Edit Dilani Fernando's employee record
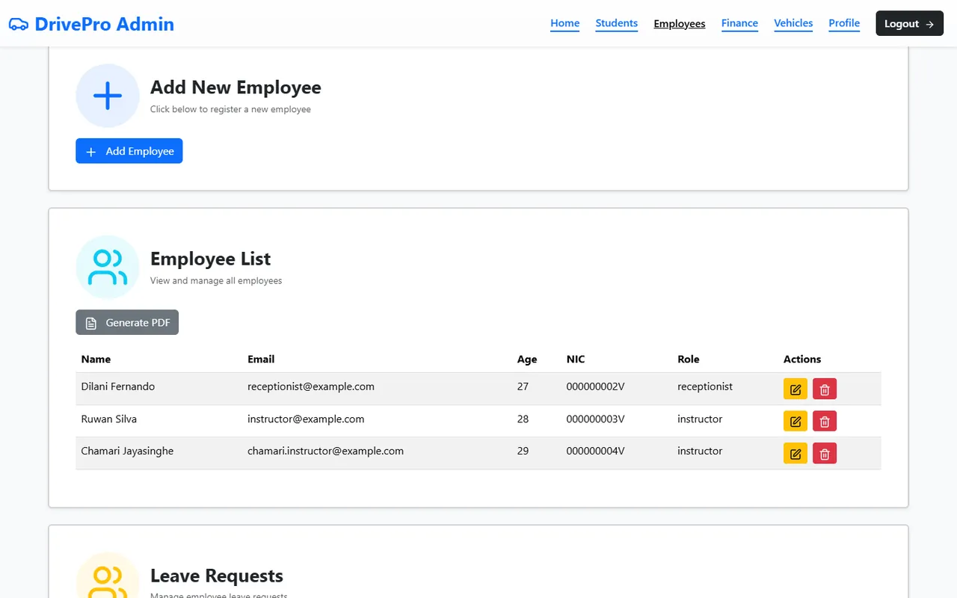Viewport: 957px width, 598px height. pos(796,389)
